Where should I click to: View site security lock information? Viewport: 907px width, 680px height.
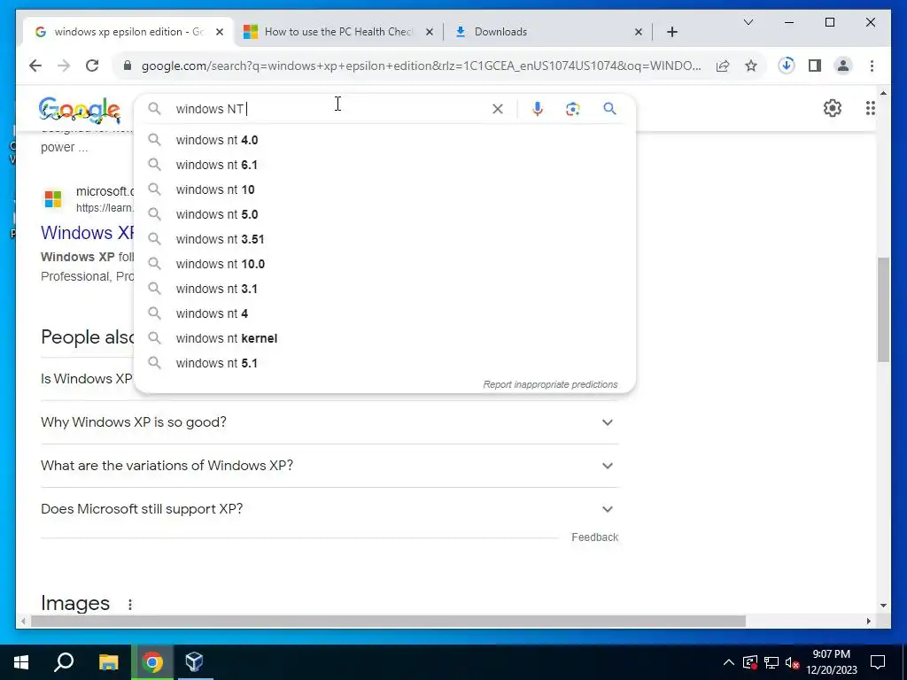coord(128,66)
